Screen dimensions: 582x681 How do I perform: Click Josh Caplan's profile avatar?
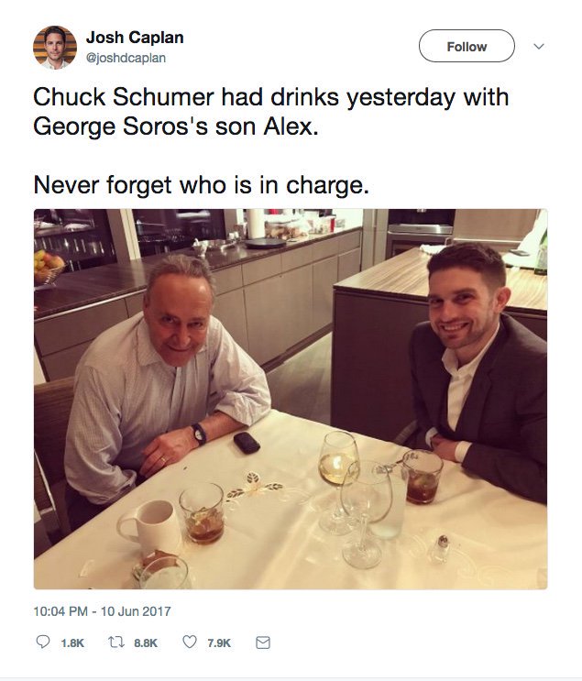(54, 47)
